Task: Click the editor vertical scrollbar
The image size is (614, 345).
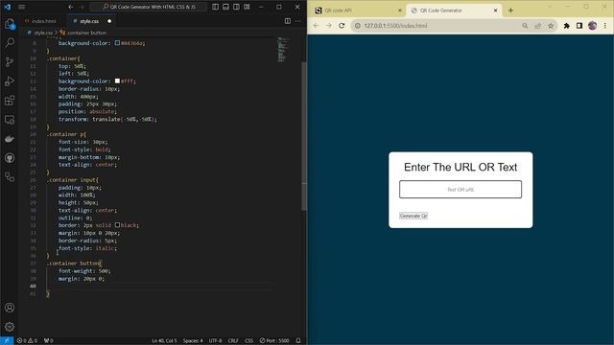Action: [304, 136]
